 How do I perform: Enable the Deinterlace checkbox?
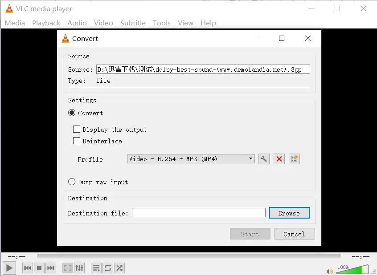pyautogui.click(x=77, y=141)
